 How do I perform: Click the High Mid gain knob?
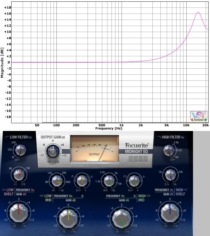click(x=122, y=219)
